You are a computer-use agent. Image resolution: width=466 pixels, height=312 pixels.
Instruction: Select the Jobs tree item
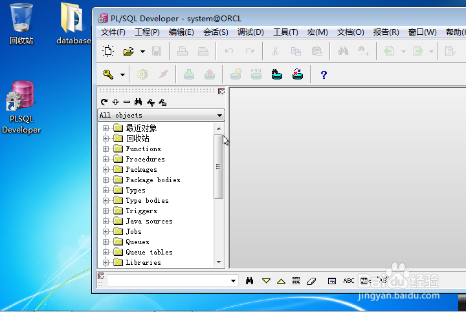[133, 232]
